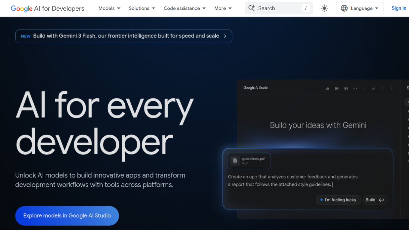Click the sparkle icon in AI Studio toolbar
The image size is (409, 230).
(x=374, y=89)
